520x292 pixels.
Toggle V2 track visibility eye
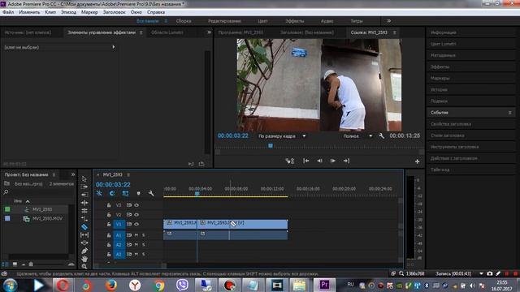click(136, 214)
